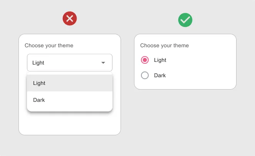Click "Choose your theme" heading above the dropdown
Image resolution: width=255 pixels, height=156 pixels.
tap(49, 45)
